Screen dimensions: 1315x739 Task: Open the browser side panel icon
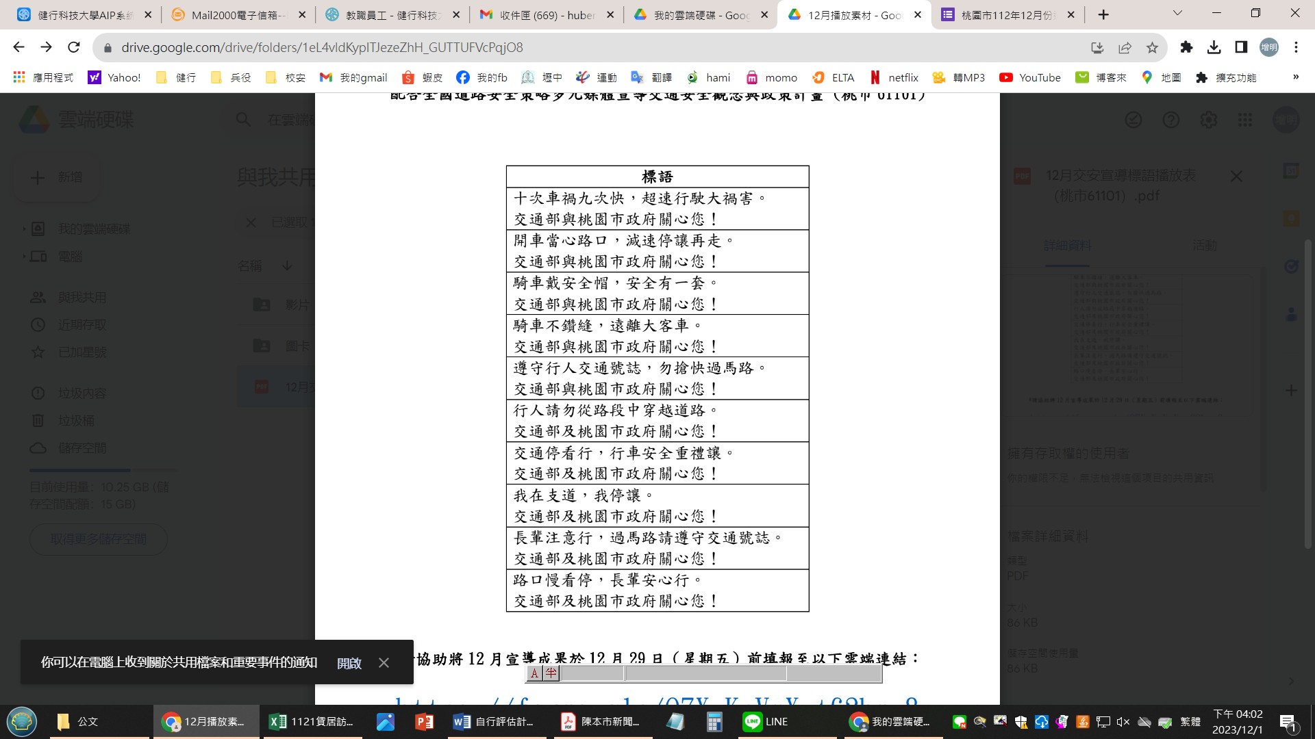pyautogui.click(x=1241, y=47)
